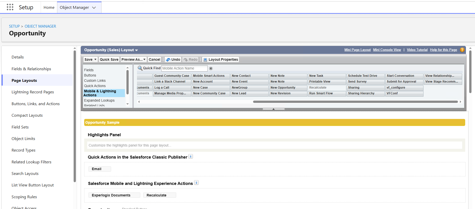Open the Preview As dropdown

pos(133,59)
